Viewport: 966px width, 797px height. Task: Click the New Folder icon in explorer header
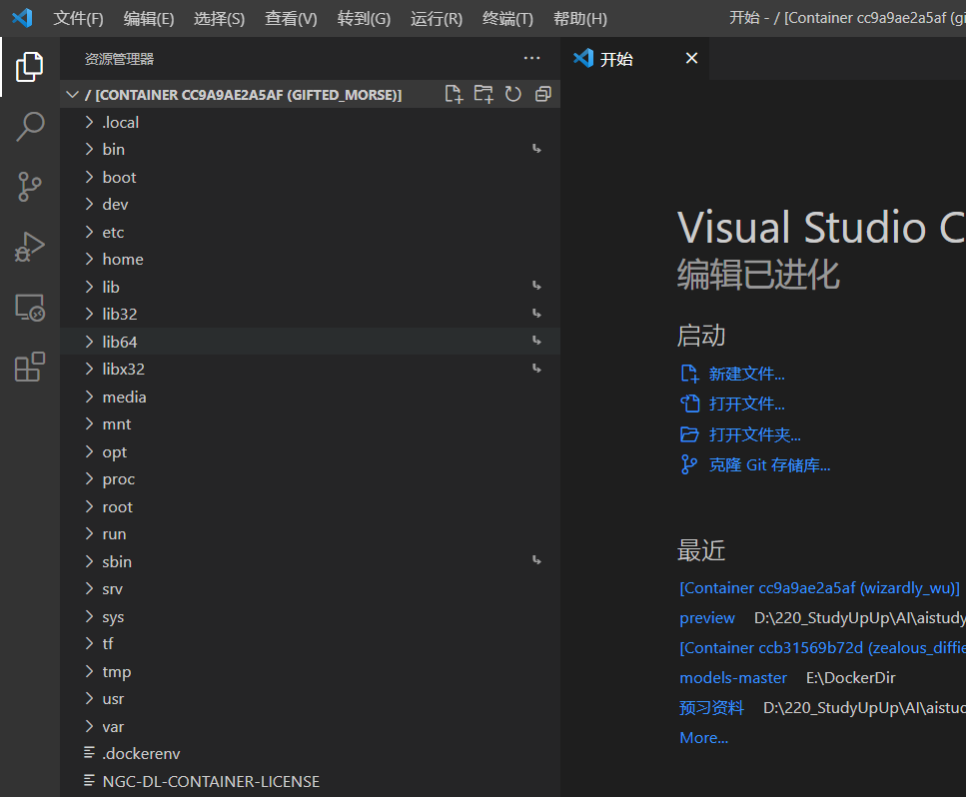point(483,94)
